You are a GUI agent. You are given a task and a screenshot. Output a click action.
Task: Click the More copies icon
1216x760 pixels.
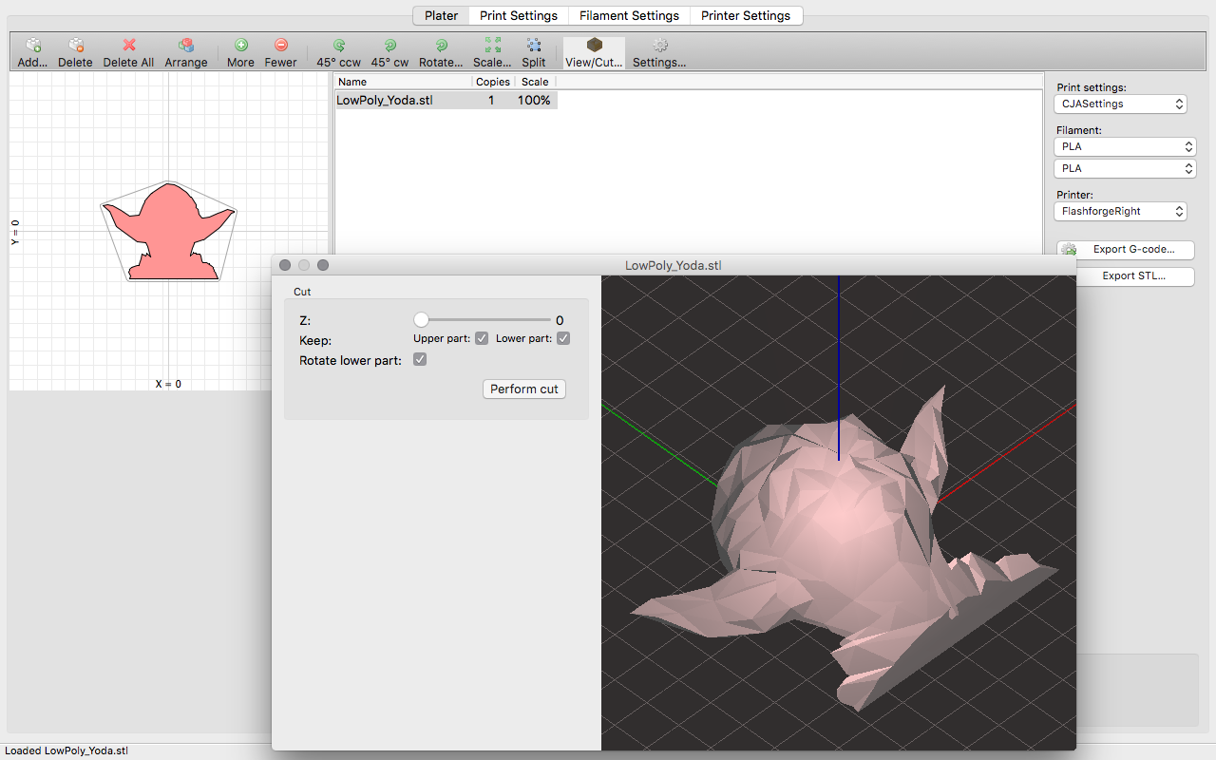(240, 52)
